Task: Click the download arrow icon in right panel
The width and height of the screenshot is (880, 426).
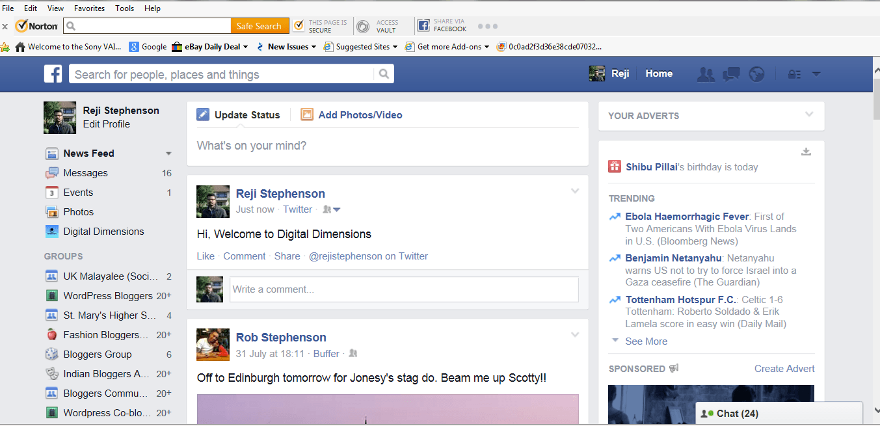Action: [x=806, y=152]
